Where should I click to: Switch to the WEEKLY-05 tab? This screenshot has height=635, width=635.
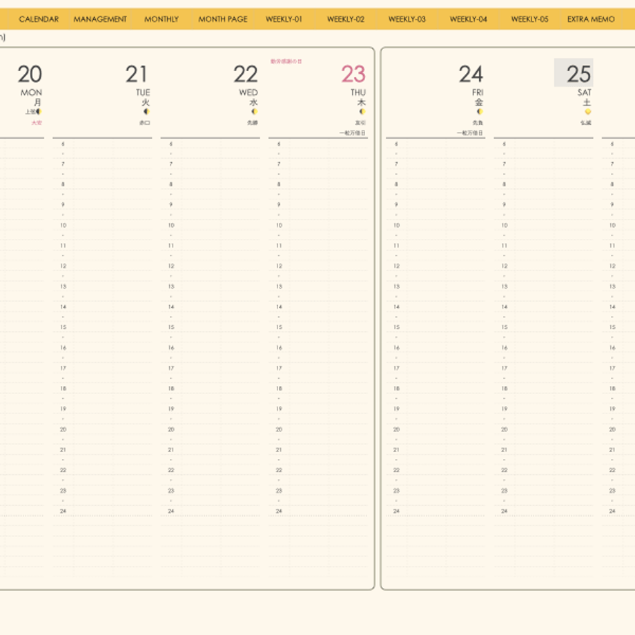(529, 19)
